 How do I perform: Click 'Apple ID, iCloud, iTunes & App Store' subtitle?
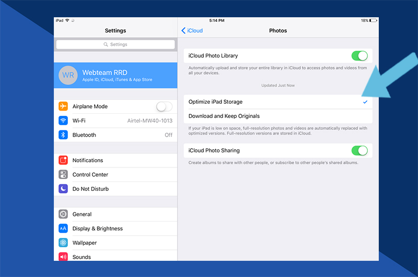117,80
